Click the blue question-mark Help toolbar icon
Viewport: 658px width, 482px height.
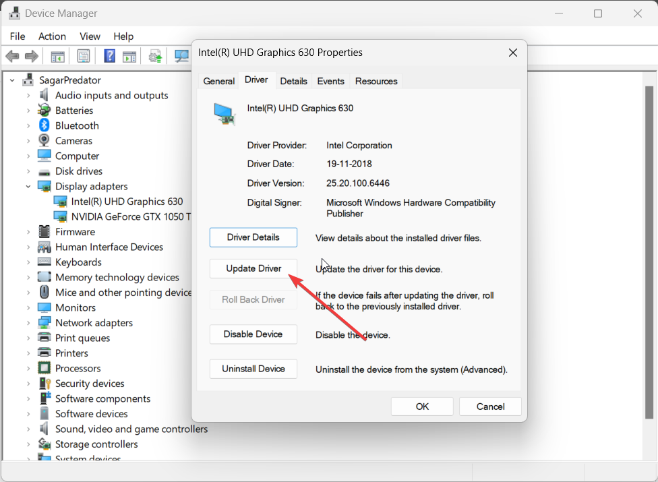(109, 56)
